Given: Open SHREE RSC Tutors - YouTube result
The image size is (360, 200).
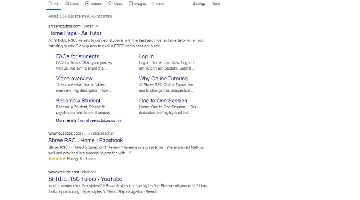Looking at the screenshot, I should click(85, 179).
